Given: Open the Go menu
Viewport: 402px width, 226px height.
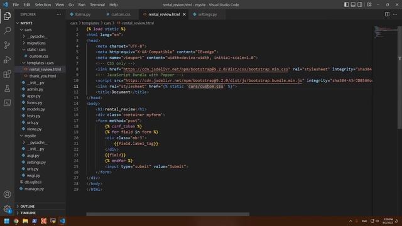Looking at the screenshot, I should [x=71, y=4].
